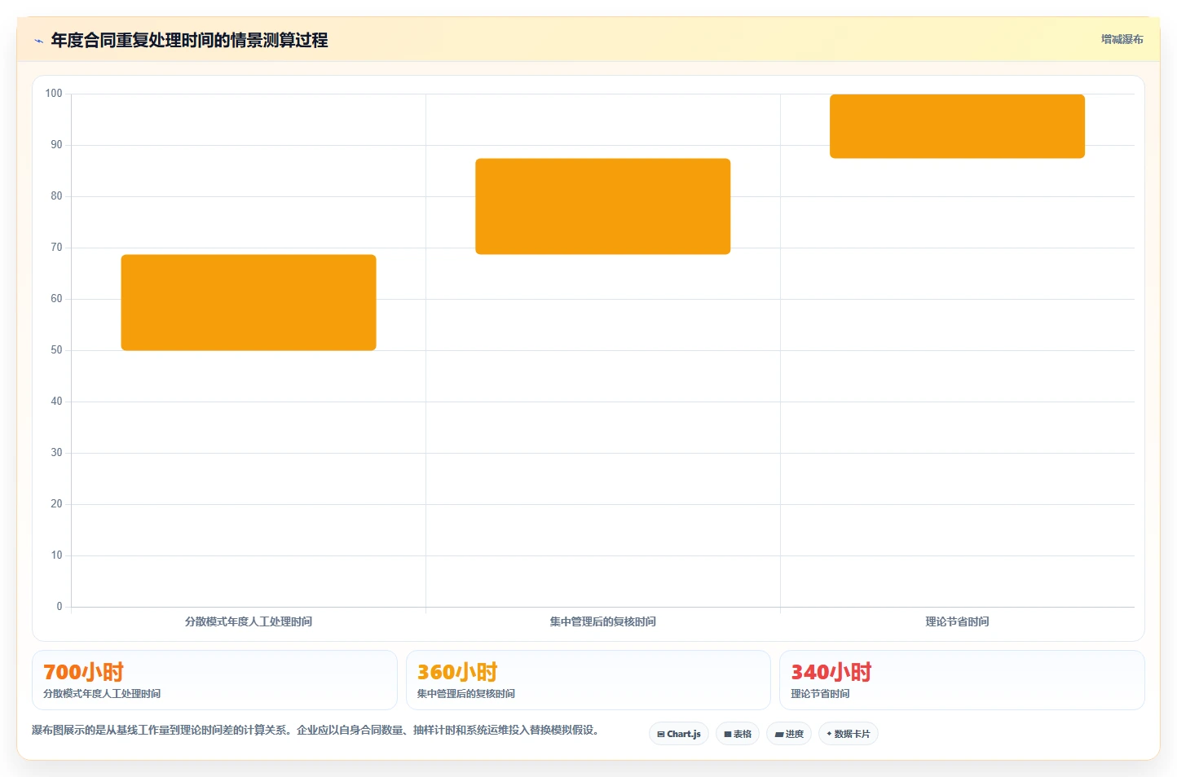Click the caption 集中管理后的复核时间 under 360小时

point(466,694)
